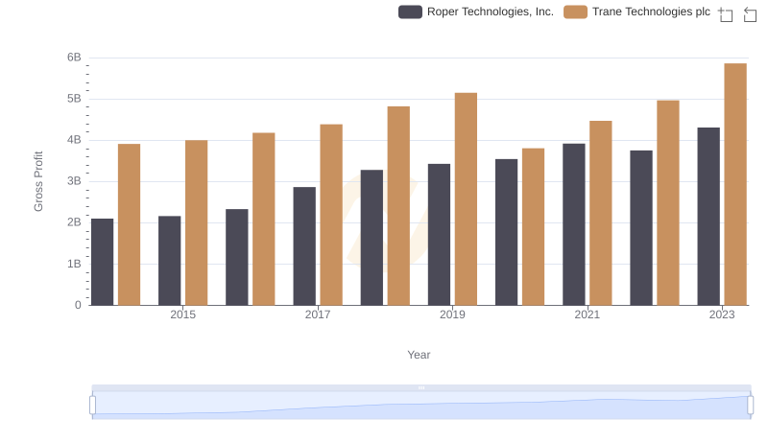Click the '2019' x-axis label
Screen dimensions: 768x442
tap(452, 314)
